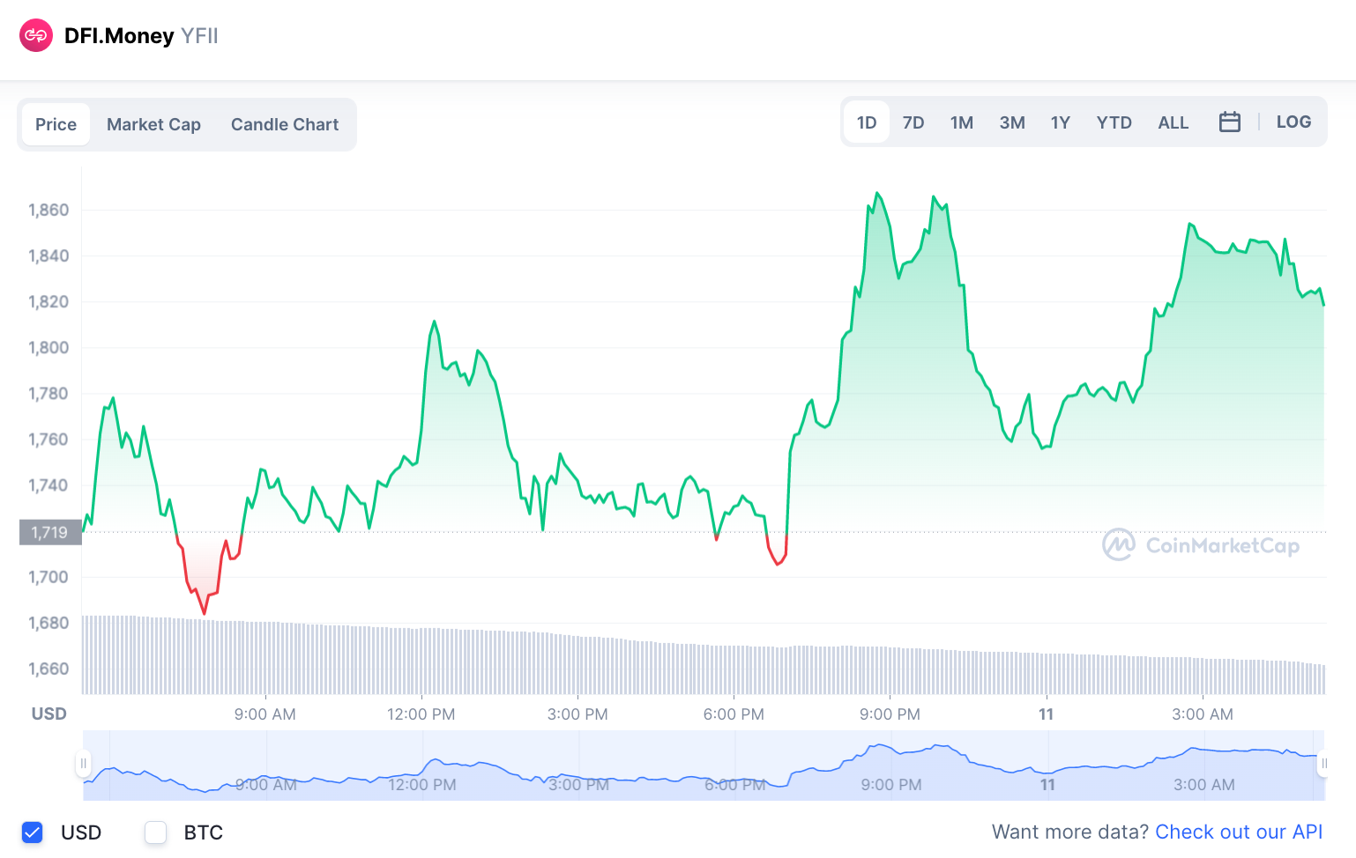Open the Check out our API link

tap(1239, 832)
